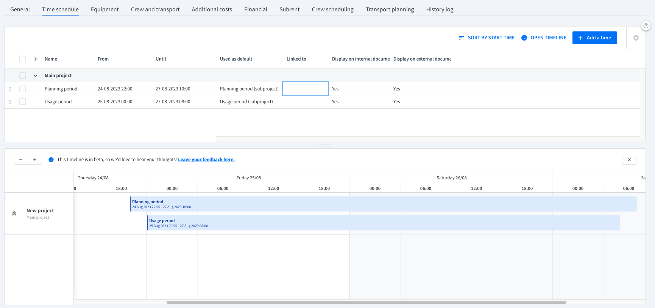
Task: Click Usage period (subproject) cell
Action: coord(246,102)
